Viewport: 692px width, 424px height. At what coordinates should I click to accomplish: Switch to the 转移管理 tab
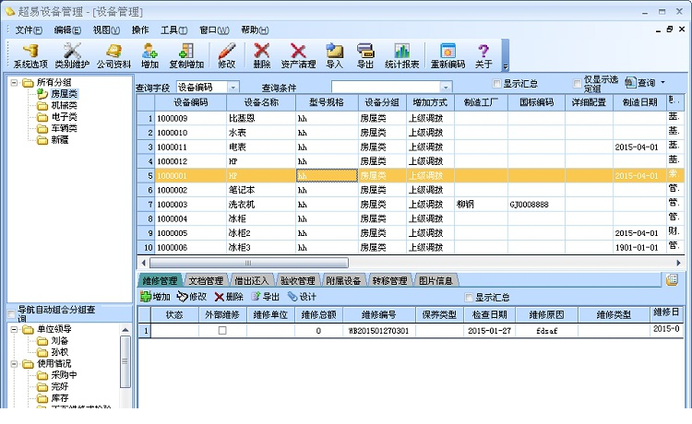coord(389,280)
